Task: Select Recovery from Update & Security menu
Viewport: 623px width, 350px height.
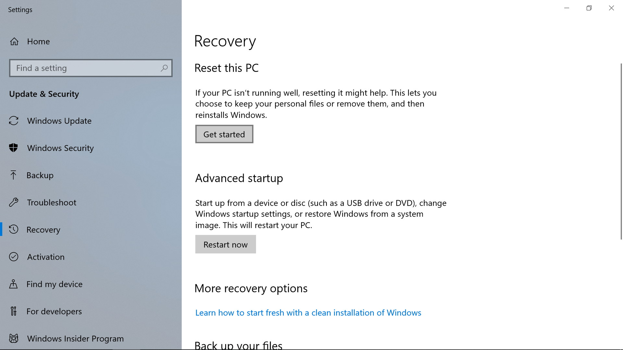Action: [x=43, y=229]
